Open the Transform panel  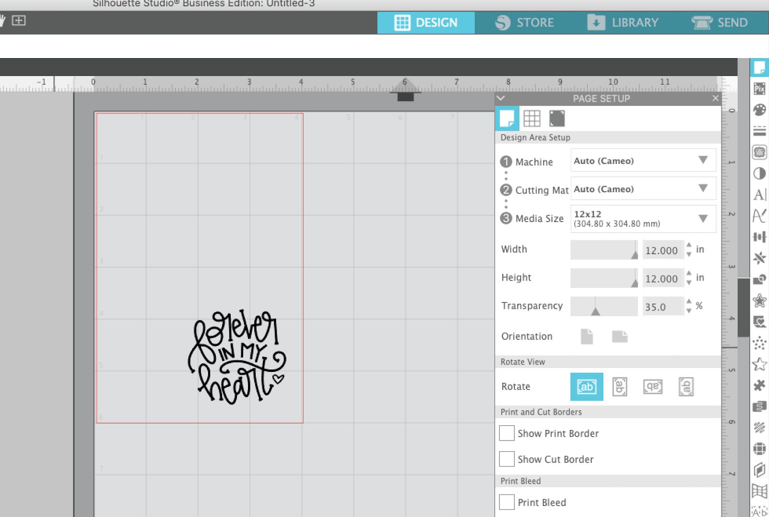coord(760,237)
